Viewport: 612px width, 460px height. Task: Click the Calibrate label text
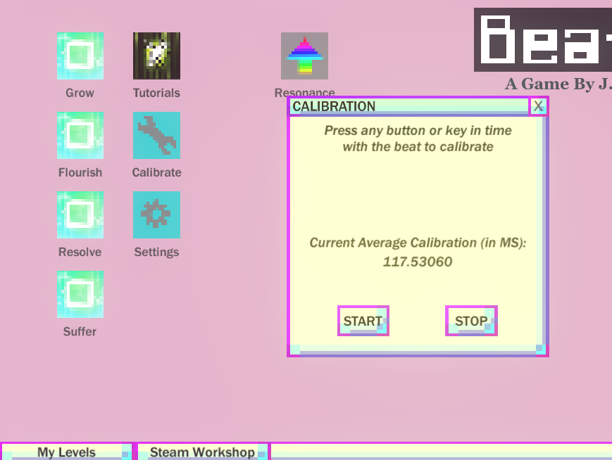tap(156, 172)
